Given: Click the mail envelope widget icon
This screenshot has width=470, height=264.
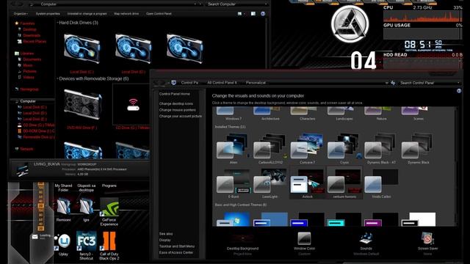Looking at the screenshot, I should coord(35,237).
